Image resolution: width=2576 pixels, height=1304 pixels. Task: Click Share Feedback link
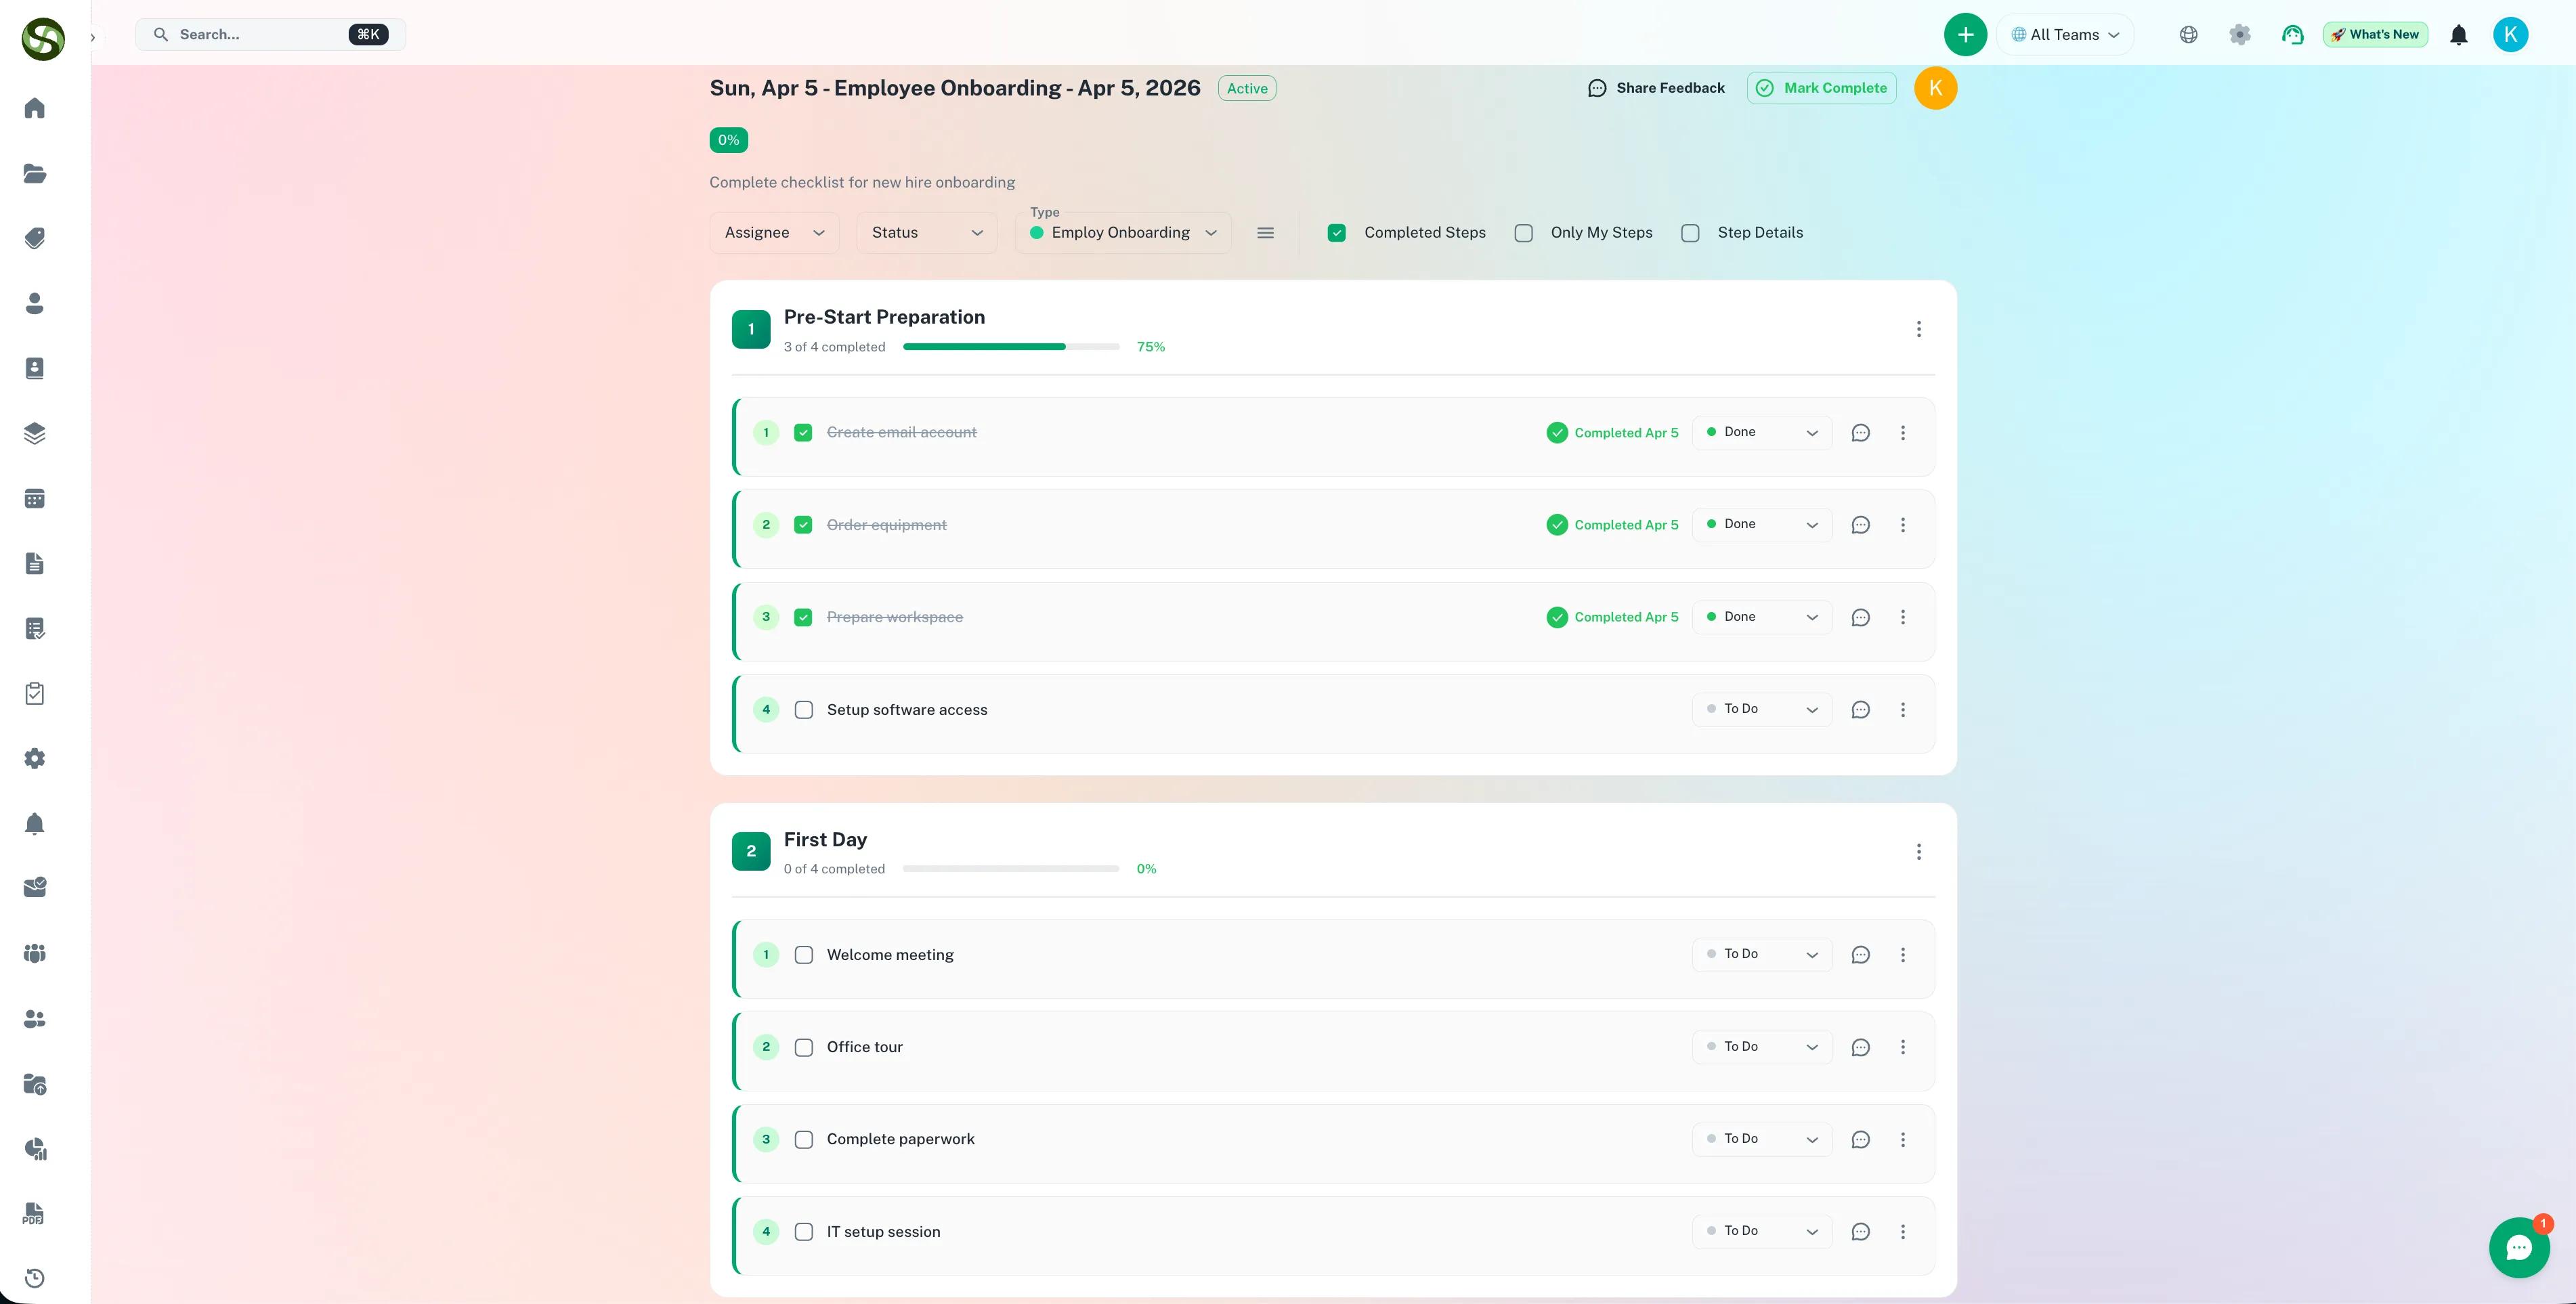tap(1656, 88)
